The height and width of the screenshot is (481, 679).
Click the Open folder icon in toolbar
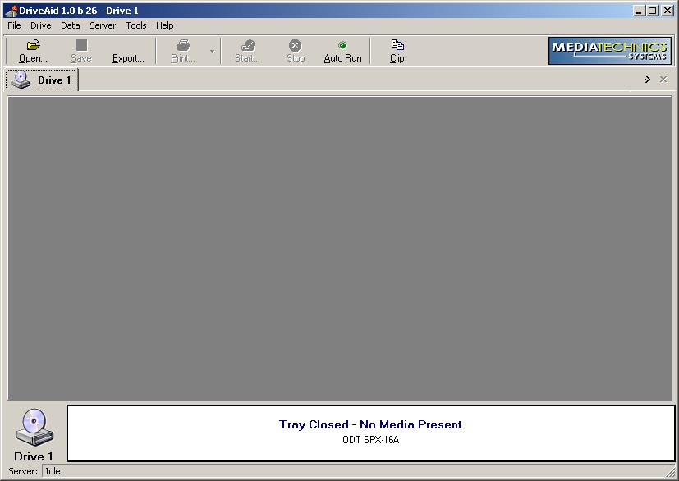(x=33, y=45)
